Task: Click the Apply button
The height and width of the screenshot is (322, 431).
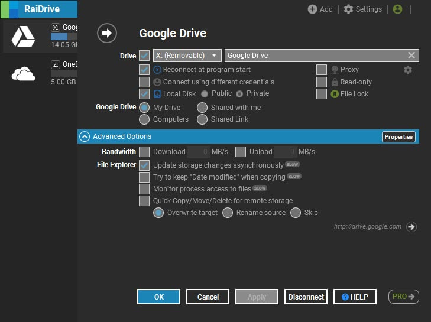Action: 257,297
